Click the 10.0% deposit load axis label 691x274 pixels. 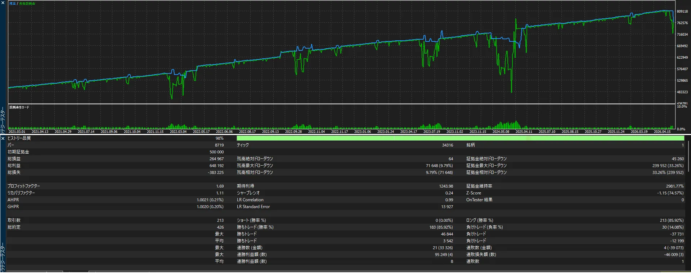click(682, 107)
